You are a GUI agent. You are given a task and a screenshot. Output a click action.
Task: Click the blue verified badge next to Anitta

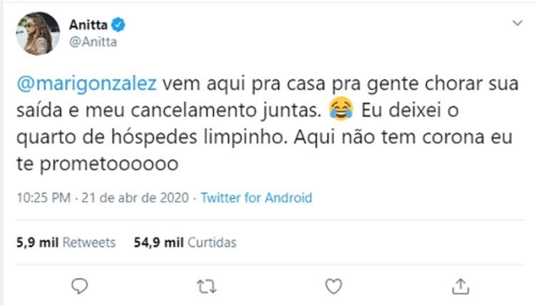click(118, 26)
